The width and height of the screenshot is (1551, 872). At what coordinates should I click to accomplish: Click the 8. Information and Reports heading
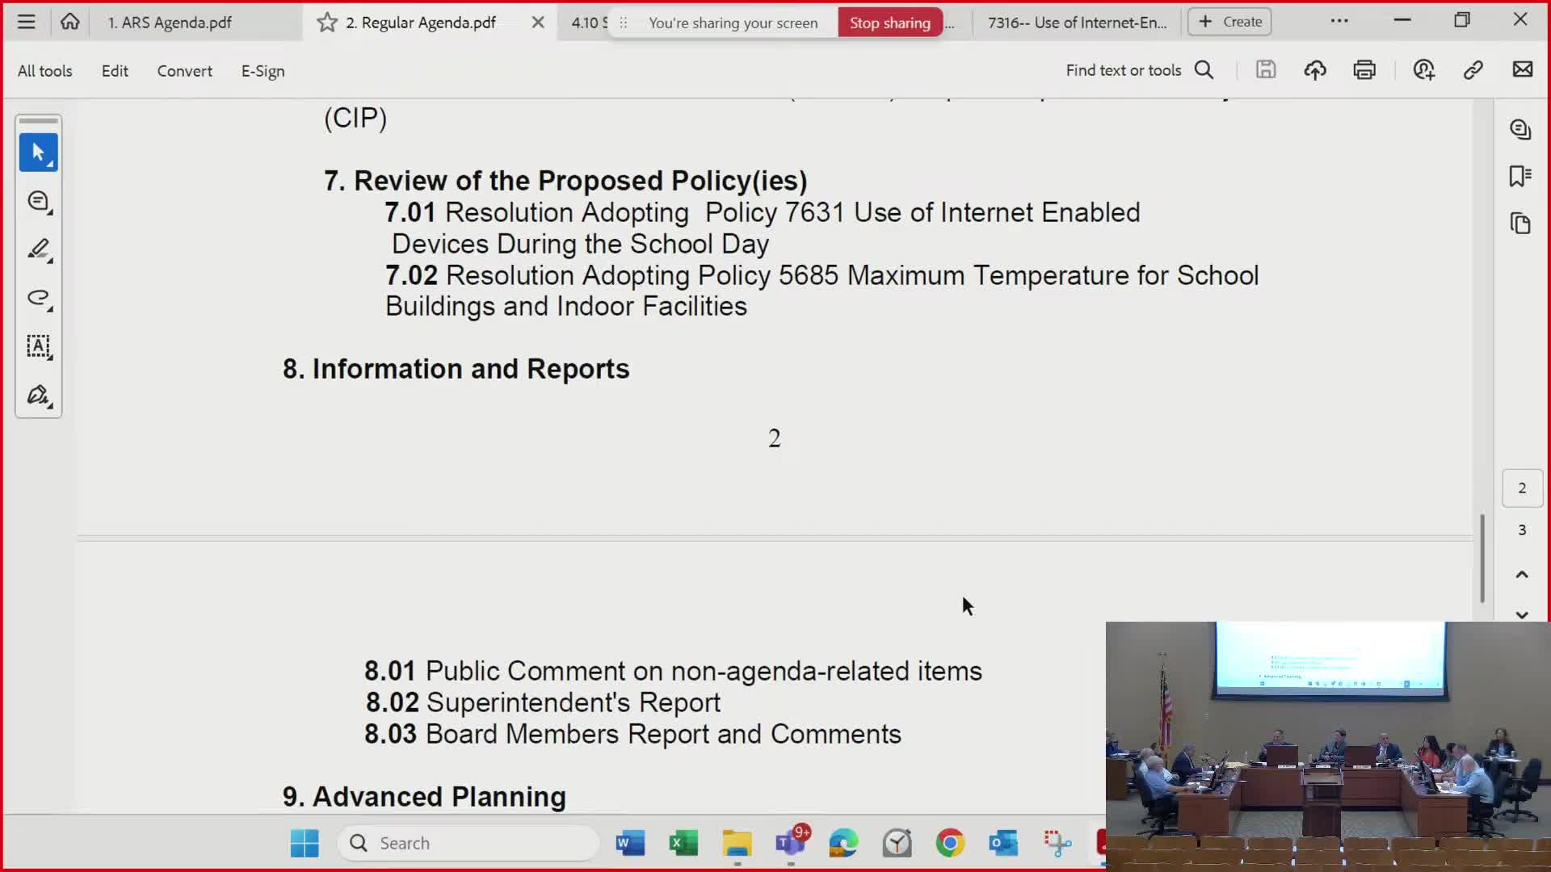tap(456, 369)
